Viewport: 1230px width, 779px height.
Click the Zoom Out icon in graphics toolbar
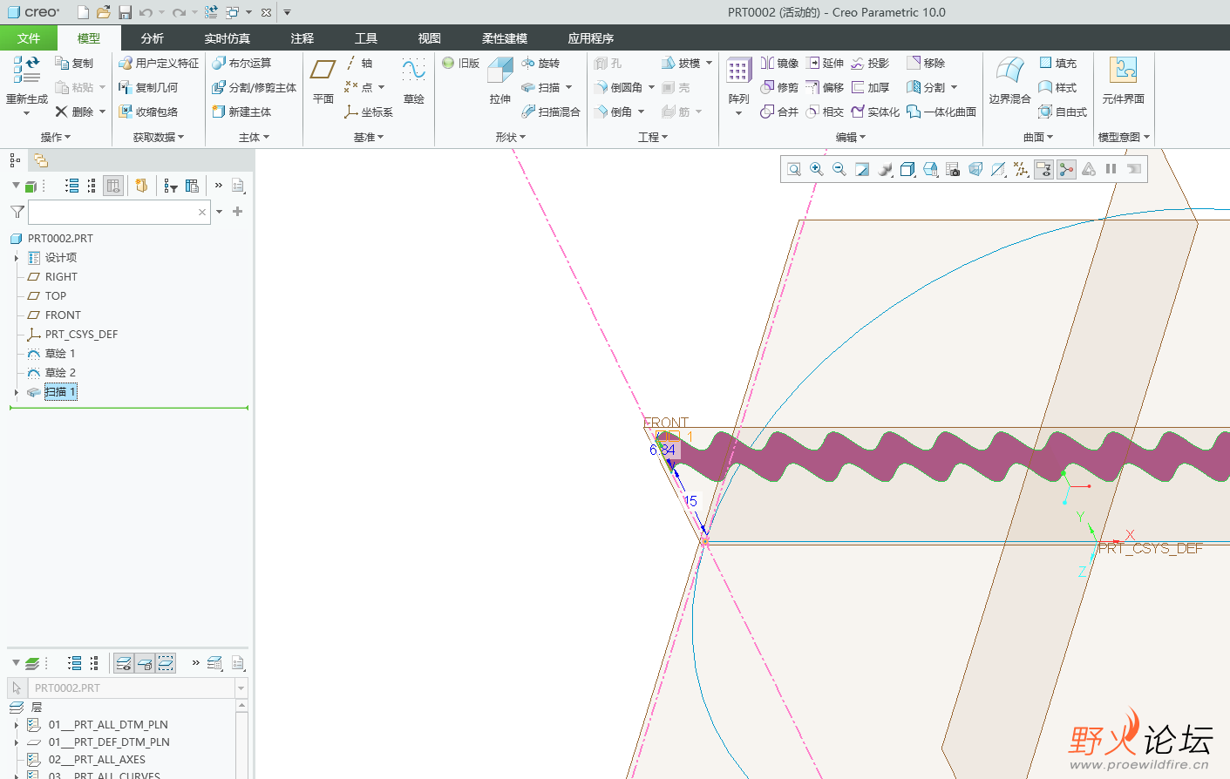[839, 169]
